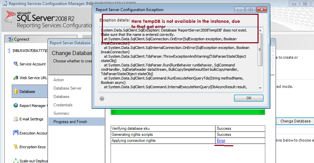Screen dimensions: 314x163
Task: Click the exception details scrollbar thumb
Action: tap(260, 50)
